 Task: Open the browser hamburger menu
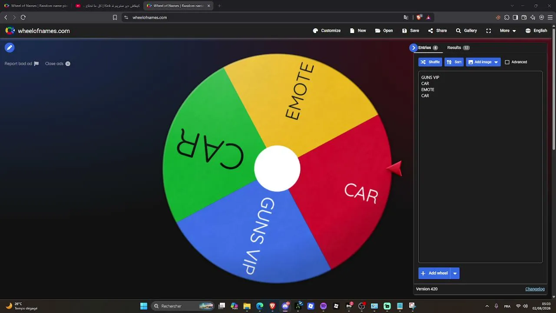550,17
